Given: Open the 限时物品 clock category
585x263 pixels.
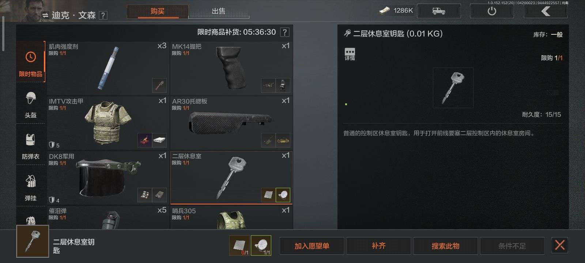Looking at the screenshot, I should [x=31, y=62].
